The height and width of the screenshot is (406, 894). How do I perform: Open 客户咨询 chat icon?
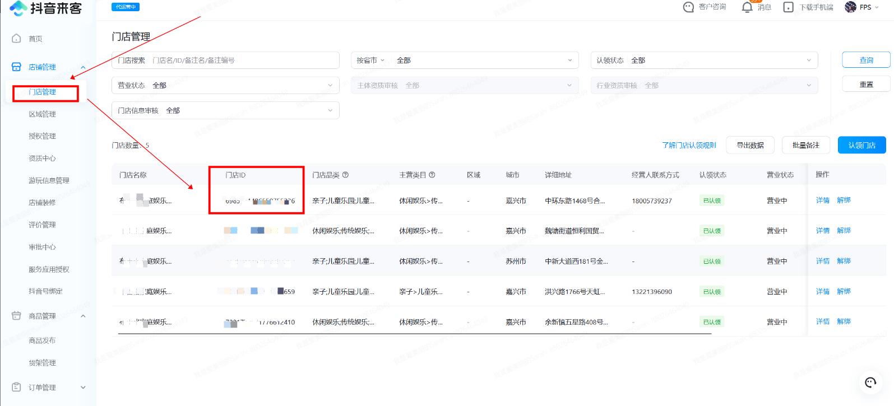click(688, 7)
